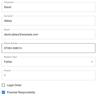Click the Priority field label
The image size is (97, 96).
8,71
